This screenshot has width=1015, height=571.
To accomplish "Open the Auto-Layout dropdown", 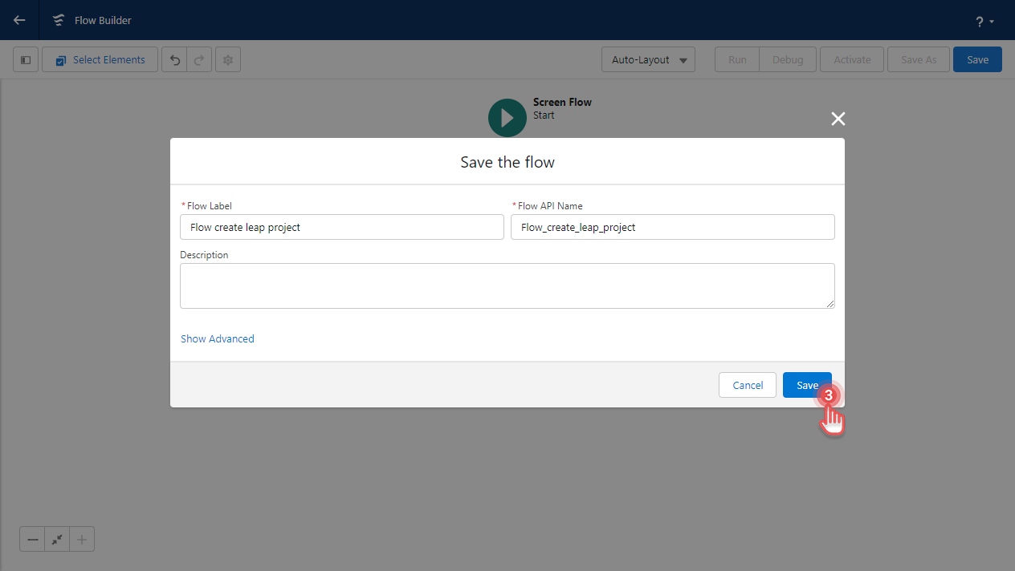I will tap(648, 59).
